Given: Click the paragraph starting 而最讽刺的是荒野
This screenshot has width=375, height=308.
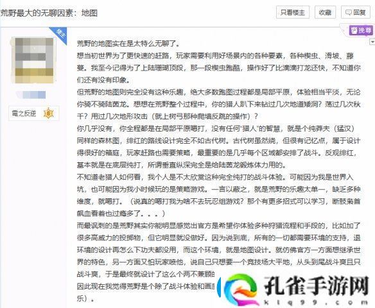Looking at the screenshot, I should [218, 250].
